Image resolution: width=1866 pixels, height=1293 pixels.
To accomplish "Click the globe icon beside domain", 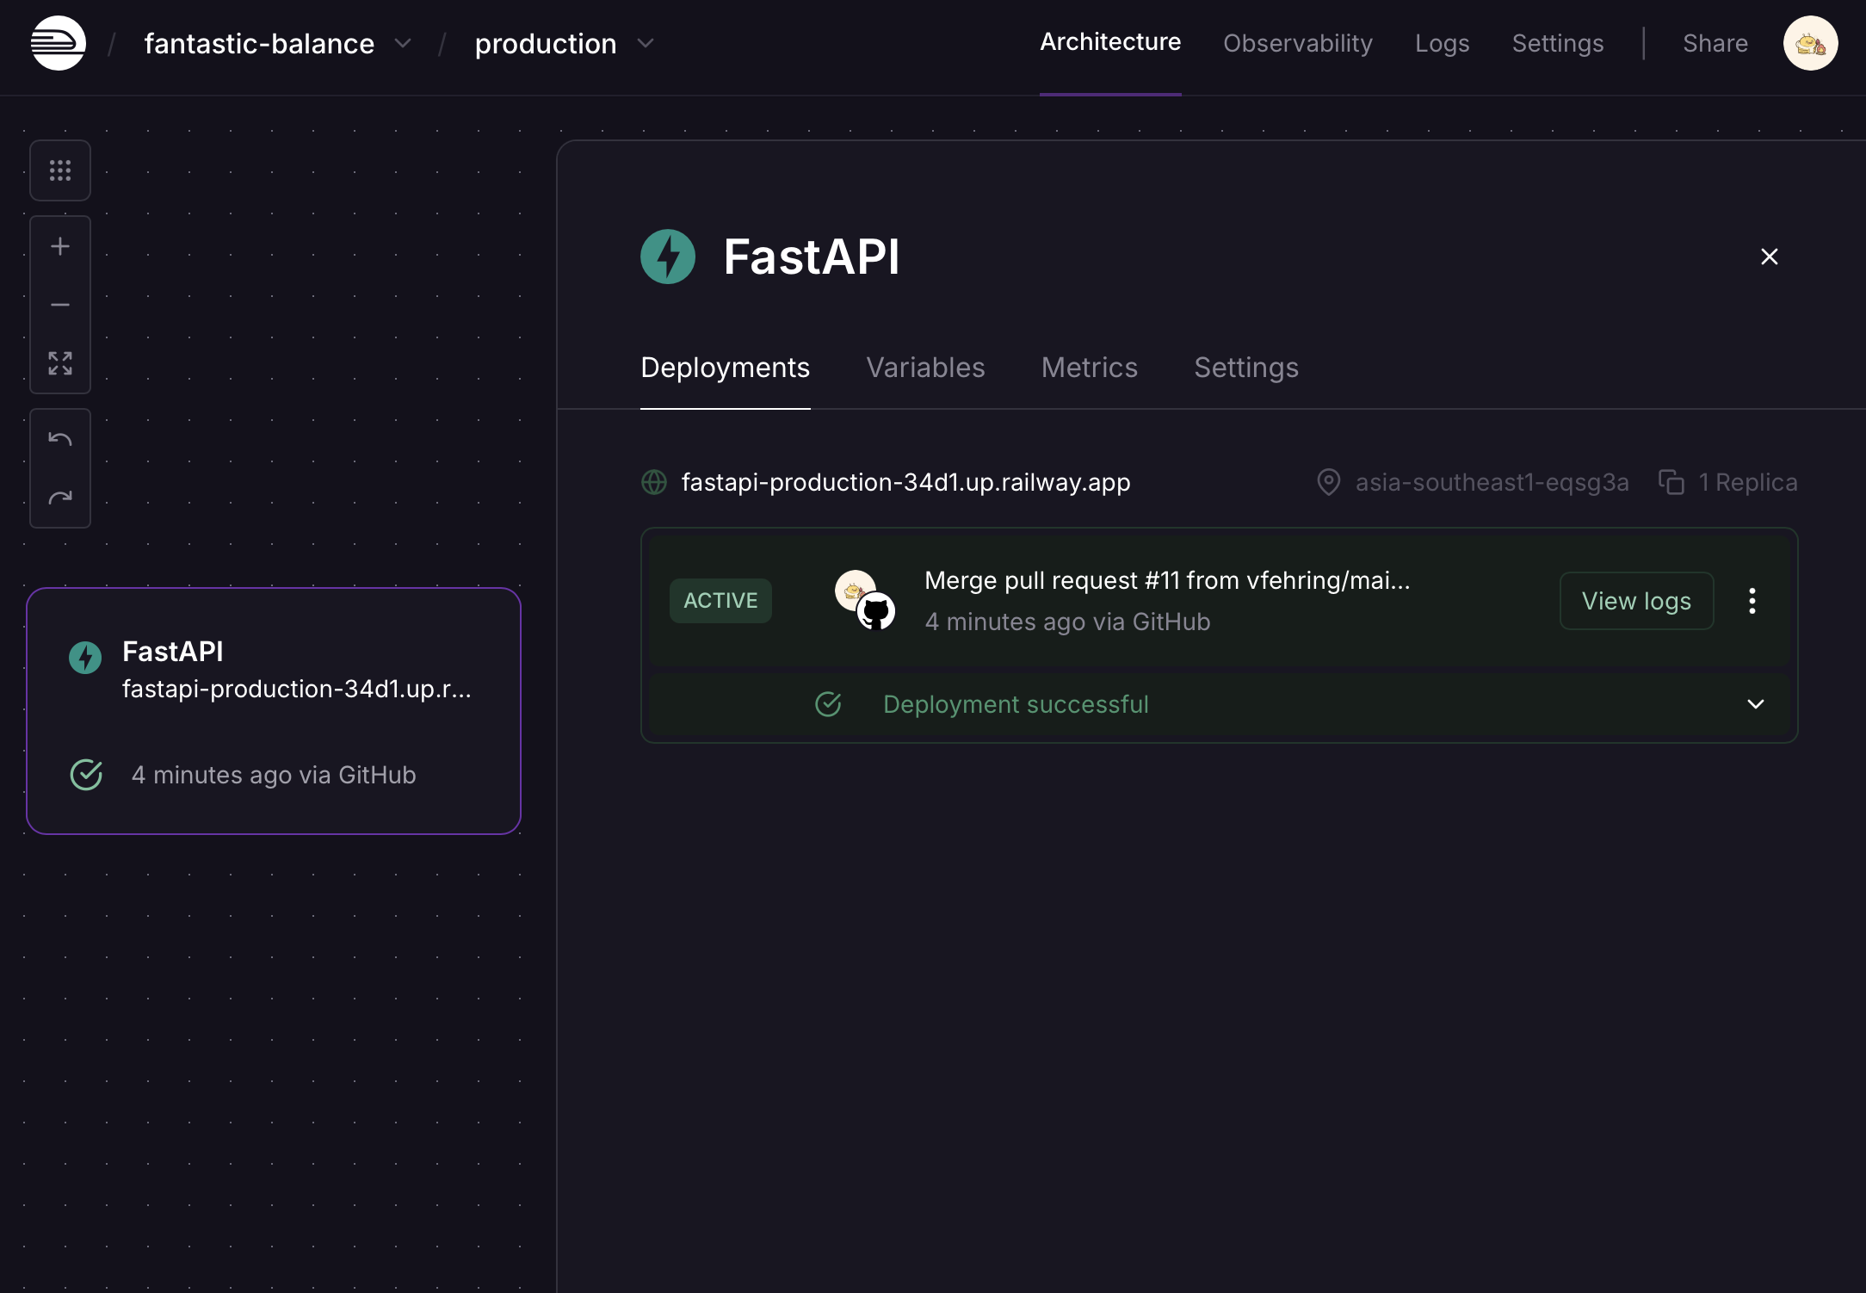I will coord(654,482).
